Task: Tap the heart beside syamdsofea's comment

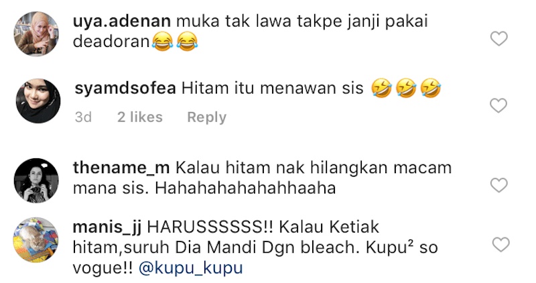Action: point(498,105)
